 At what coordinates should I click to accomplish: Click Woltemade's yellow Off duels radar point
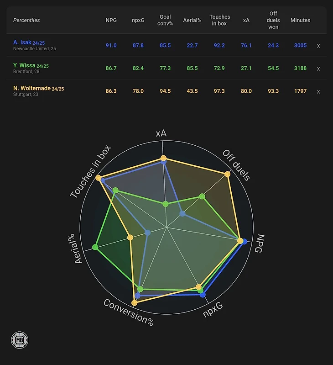[x=227, y=174]
